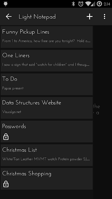Open the One Liners note
The height and width of the screenshot is (199, 112).
[47, 61]
